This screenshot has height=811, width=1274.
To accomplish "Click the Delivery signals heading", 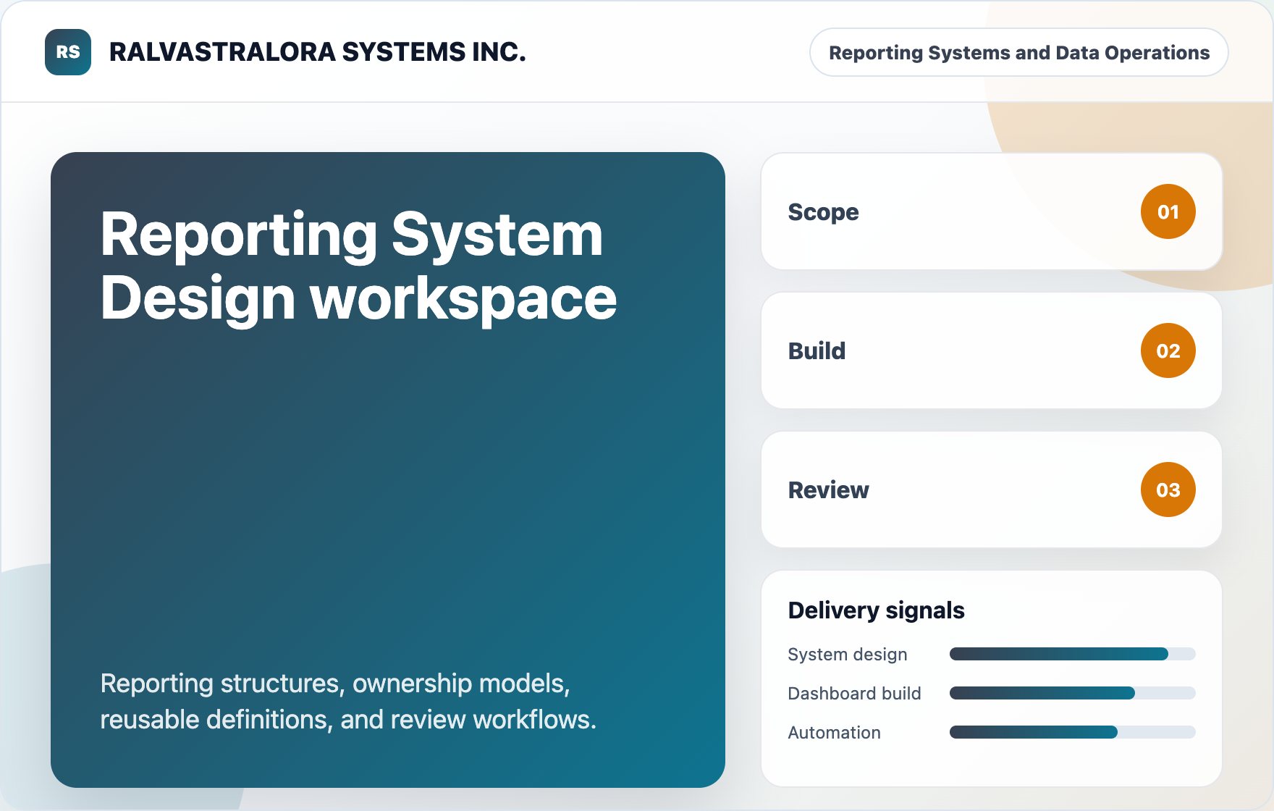I will click(876, 610).
